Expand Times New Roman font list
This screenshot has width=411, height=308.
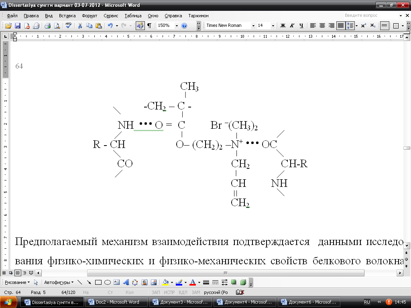click(253, 26)
